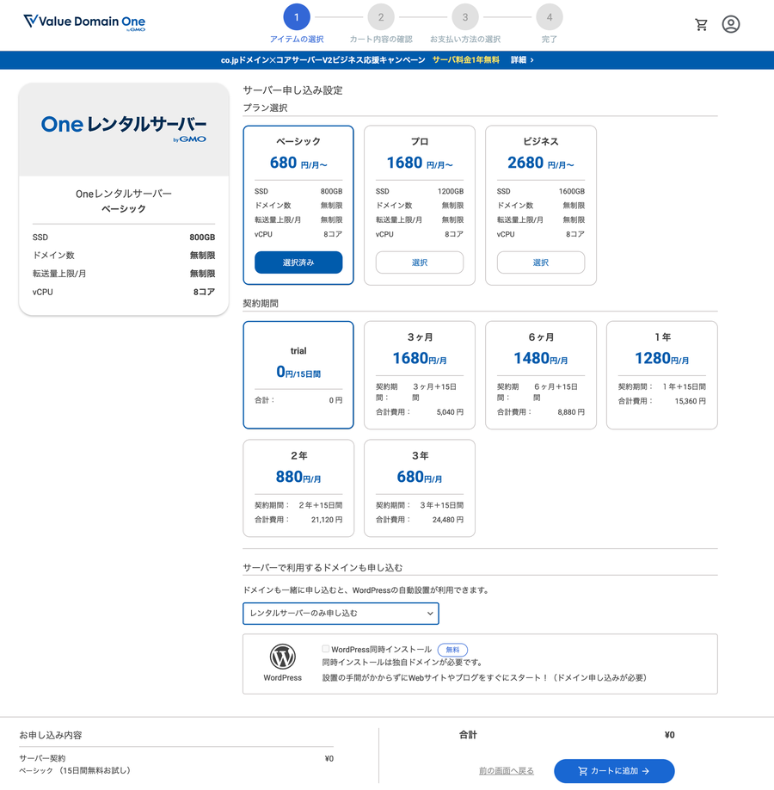
Task: Click the ベーシック（15日間無料お試し） order line
Action: tap(75, 770)
